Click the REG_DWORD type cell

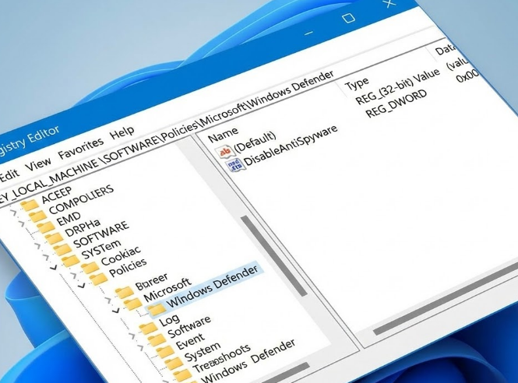coord(396,104)
